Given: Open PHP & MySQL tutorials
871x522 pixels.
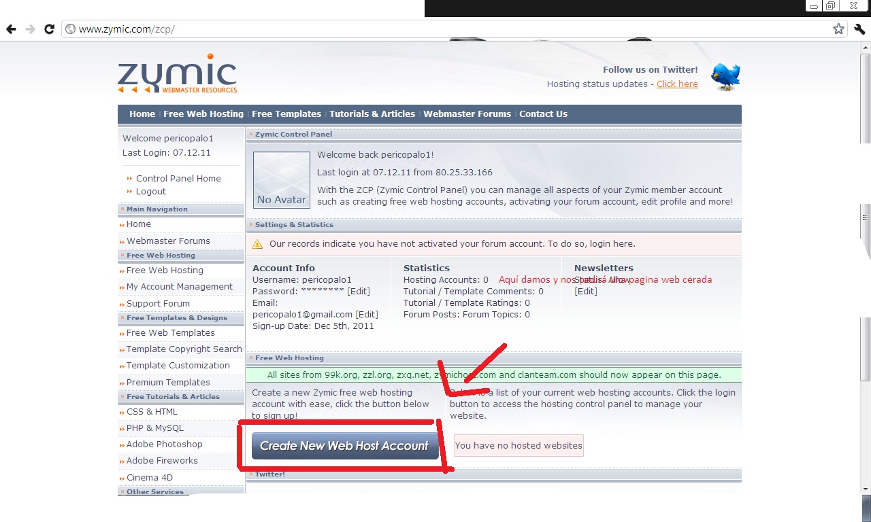Looking at the screenshot, I should click(155, 428).
